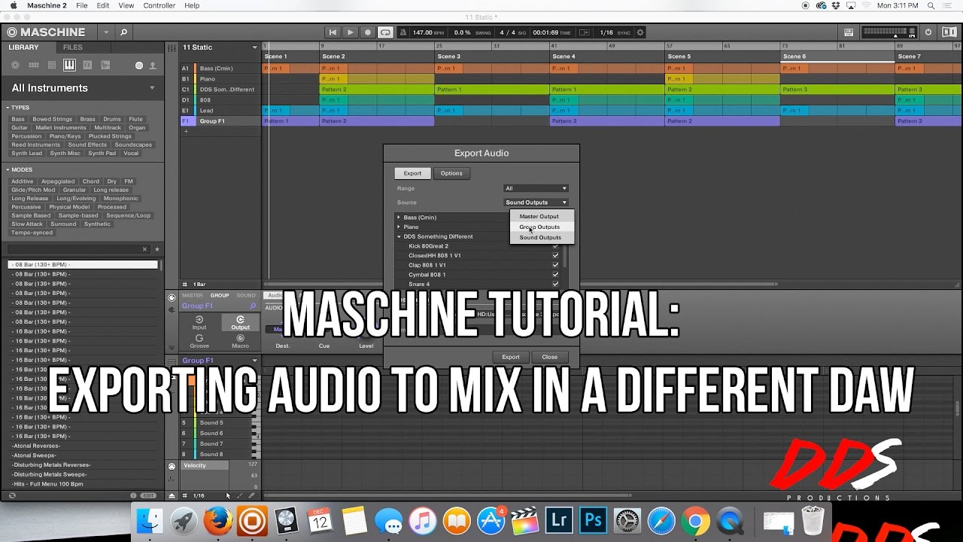The image size is (963, 542).
Task: Switch to the factory content circle icon
Action: pos(139,65)
